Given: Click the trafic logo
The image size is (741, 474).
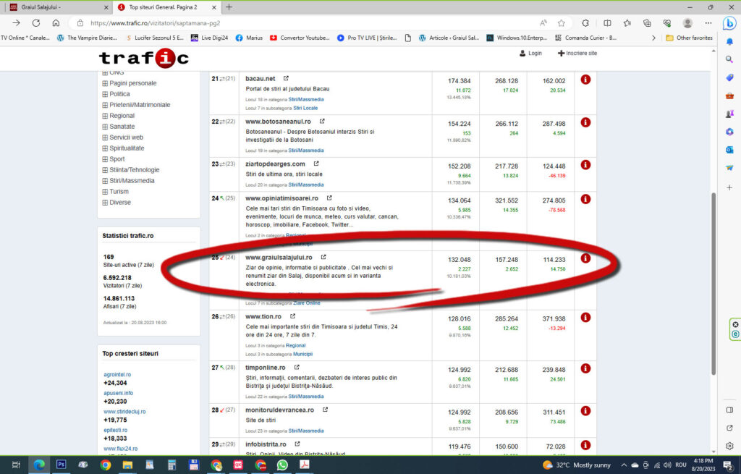Looking at the screenshot, I should (x=144, y=57).
